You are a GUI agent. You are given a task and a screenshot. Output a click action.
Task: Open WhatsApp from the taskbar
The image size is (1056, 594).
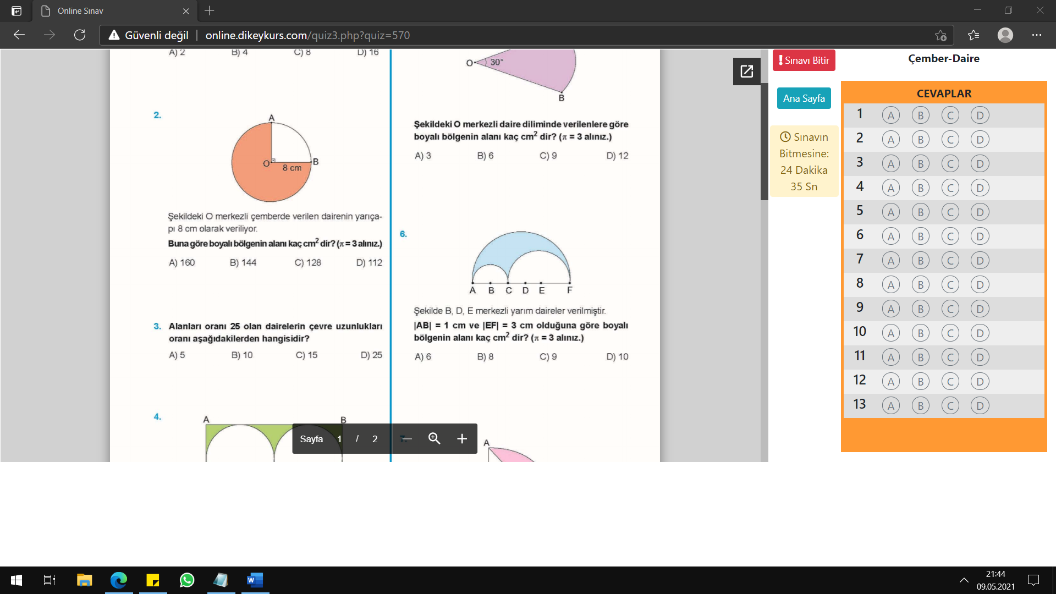(187, 580)
